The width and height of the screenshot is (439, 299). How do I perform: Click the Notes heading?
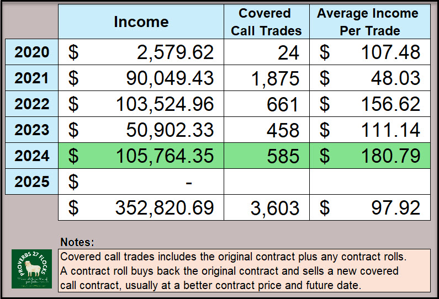[x=77, y=242]
